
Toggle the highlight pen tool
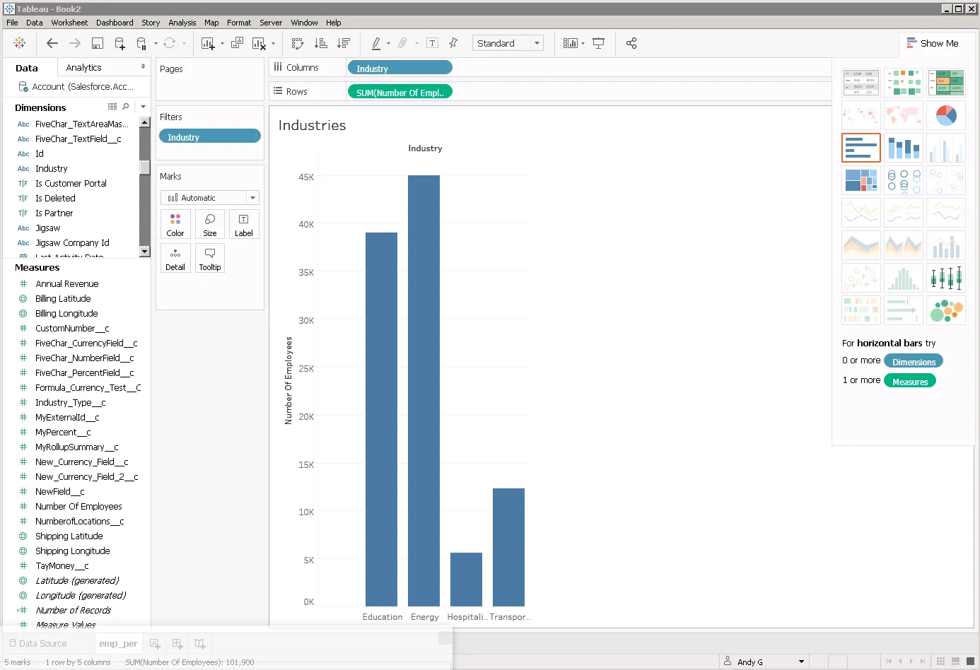pos(375,43)
